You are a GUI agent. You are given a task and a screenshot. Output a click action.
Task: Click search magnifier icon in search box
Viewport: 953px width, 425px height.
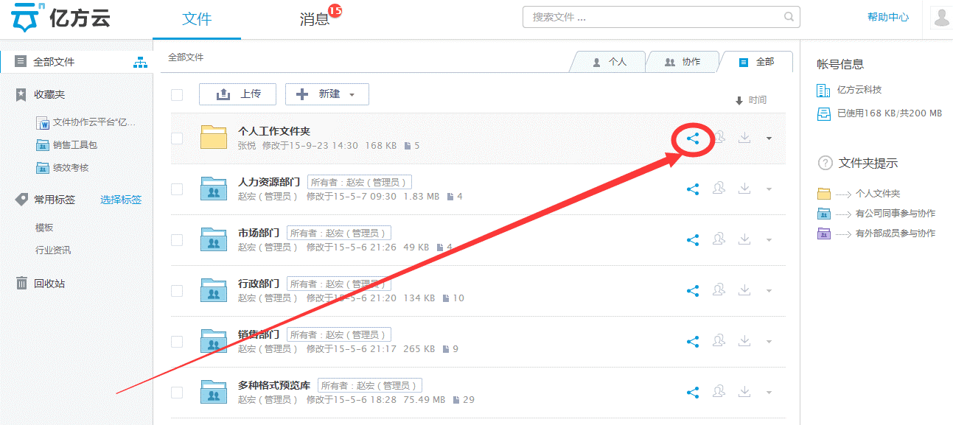click(789, 17)
